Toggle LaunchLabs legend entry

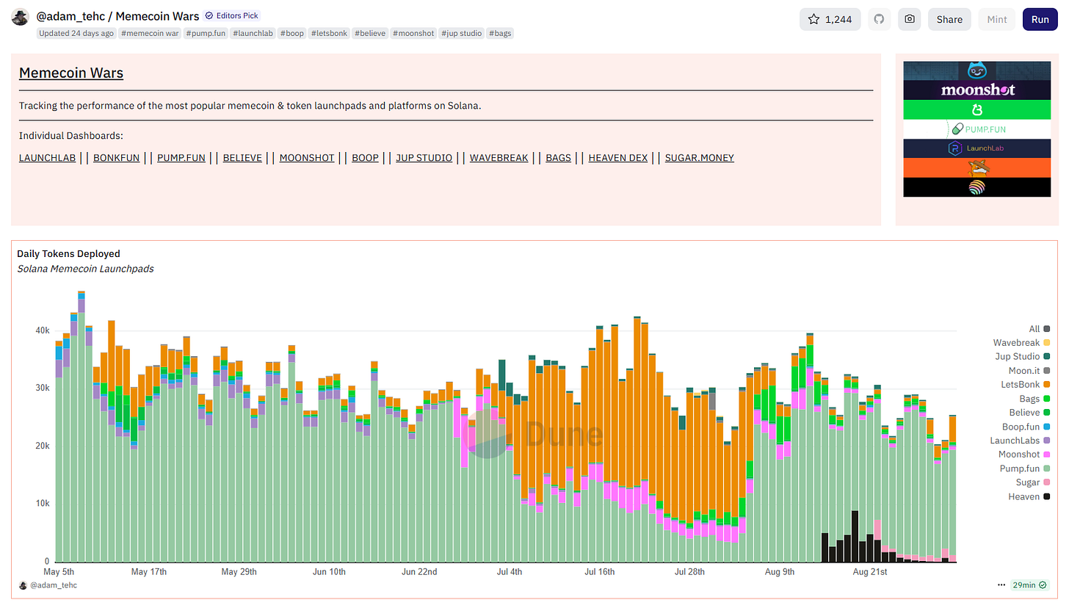click(x=1020, y=441)
